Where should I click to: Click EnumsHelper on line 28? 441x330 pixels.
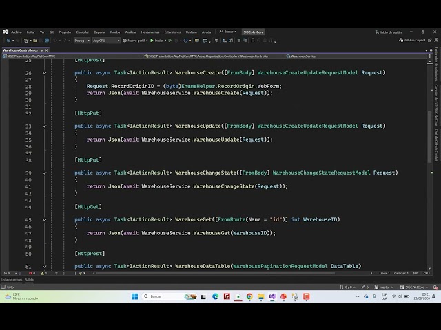click(198, 86)
